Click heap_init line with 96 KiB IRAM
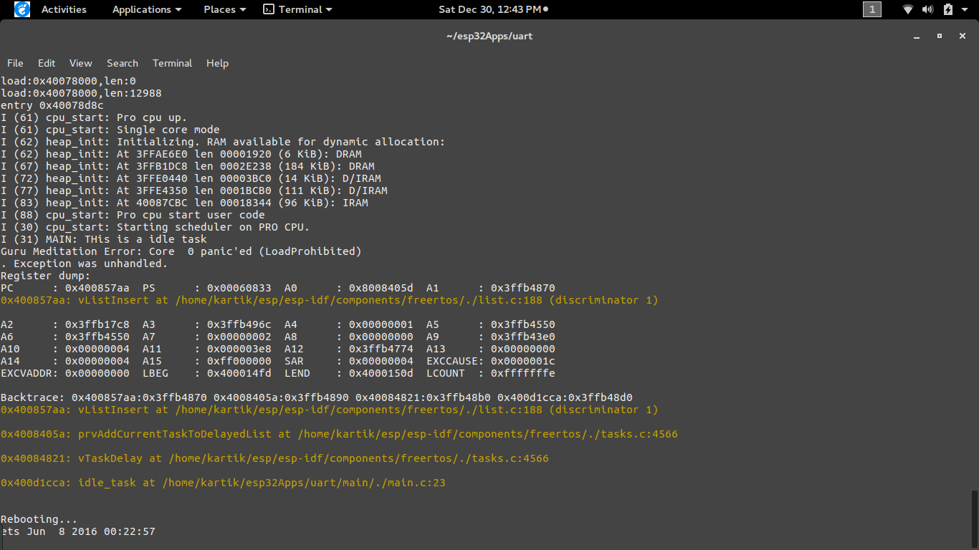 (184, 203)
